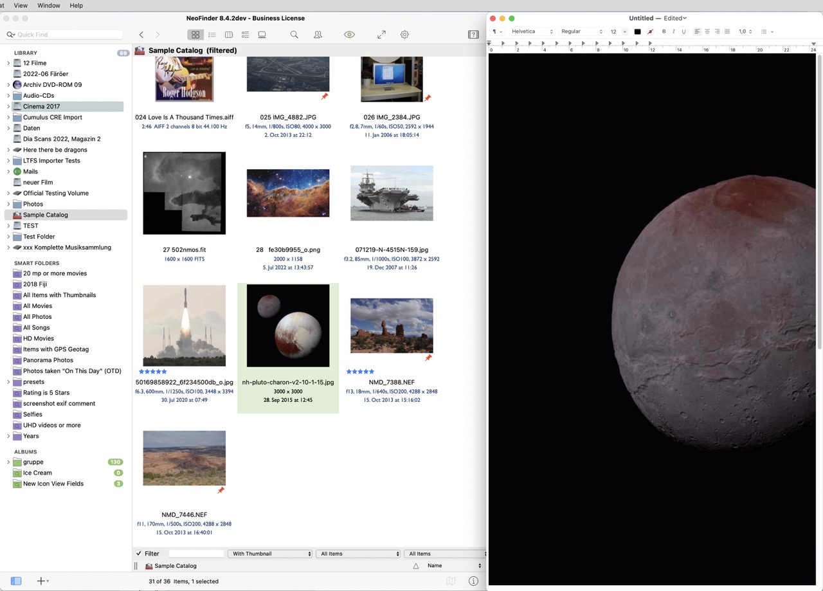The image size is (823, 591).
Task: Click the expand arrows fullscreen icon
Action: pos(381,35)
